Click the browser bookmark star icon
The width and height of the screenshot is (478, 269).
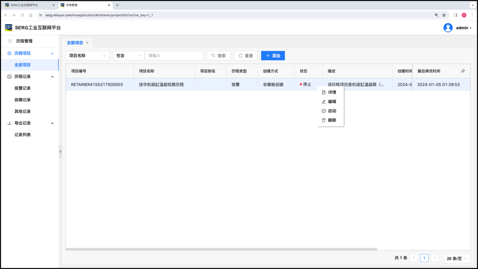444,15
